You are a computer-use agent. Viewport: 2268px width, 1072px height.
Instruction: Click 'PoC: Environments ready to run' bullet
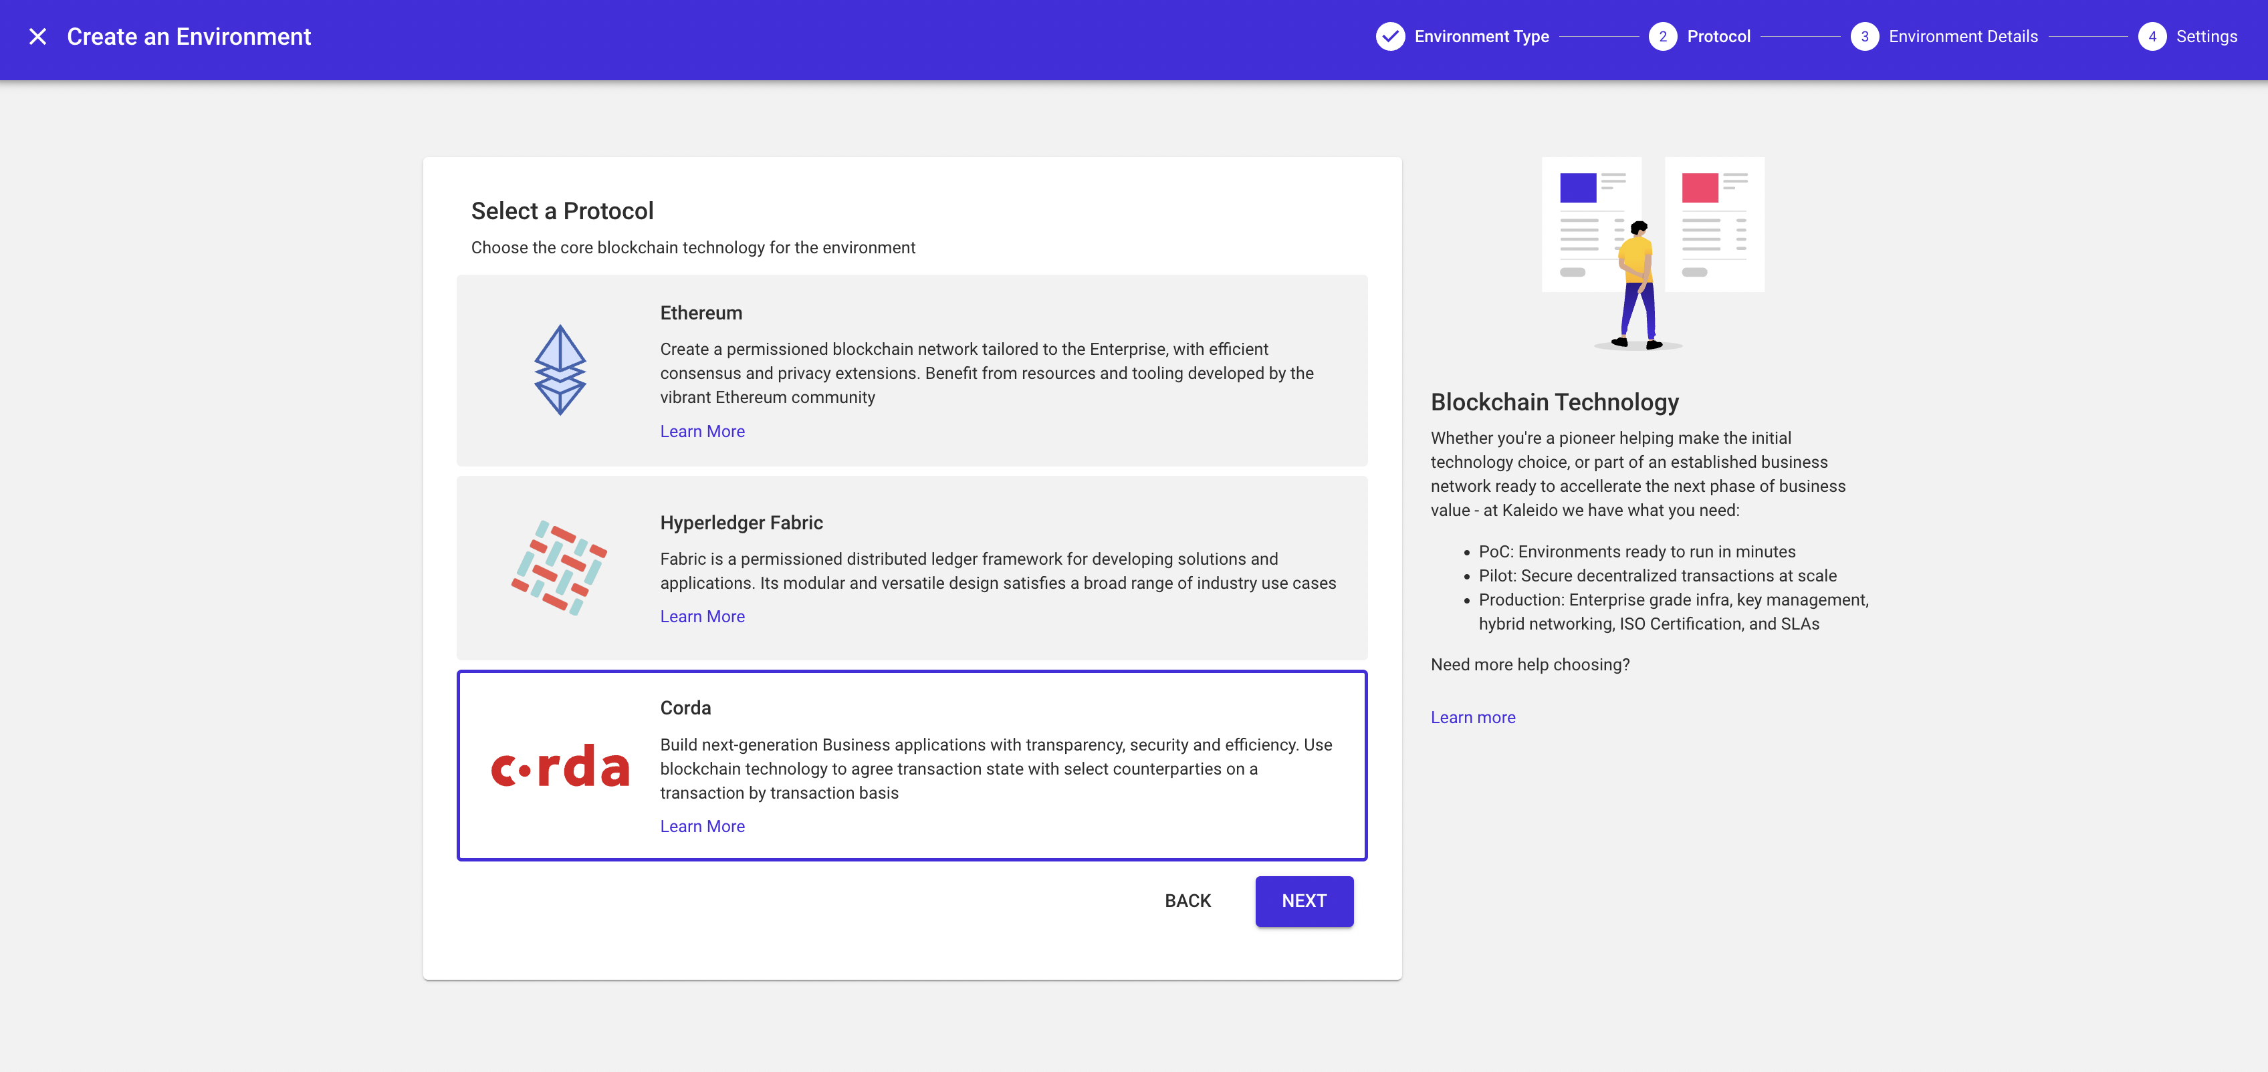pos(1637,552)
